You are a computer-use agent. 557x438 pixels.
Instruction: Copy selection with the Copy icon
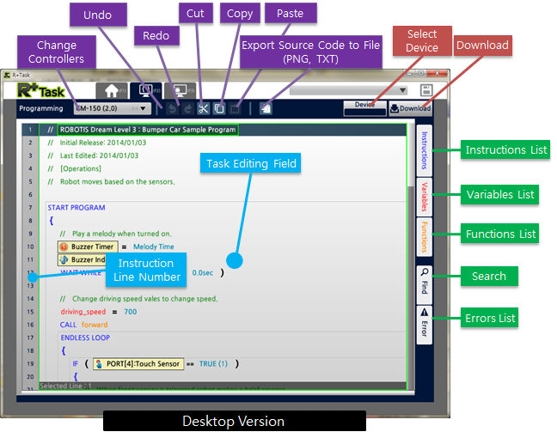coord(219,108)
